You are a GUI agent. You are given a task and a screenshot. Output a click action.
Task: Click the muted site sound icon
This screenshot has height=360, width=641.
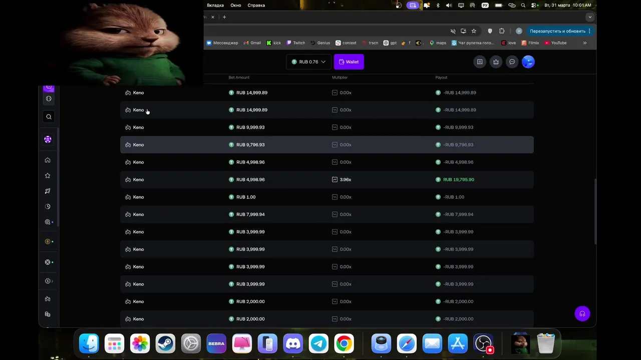(453, 31)
